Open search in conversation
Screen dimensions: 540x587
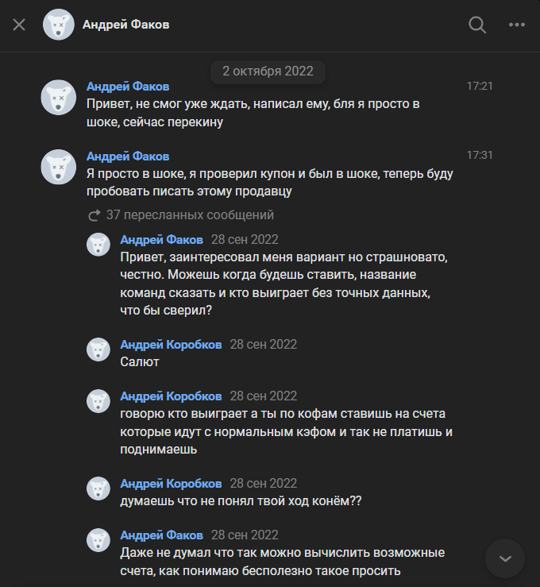477,25
